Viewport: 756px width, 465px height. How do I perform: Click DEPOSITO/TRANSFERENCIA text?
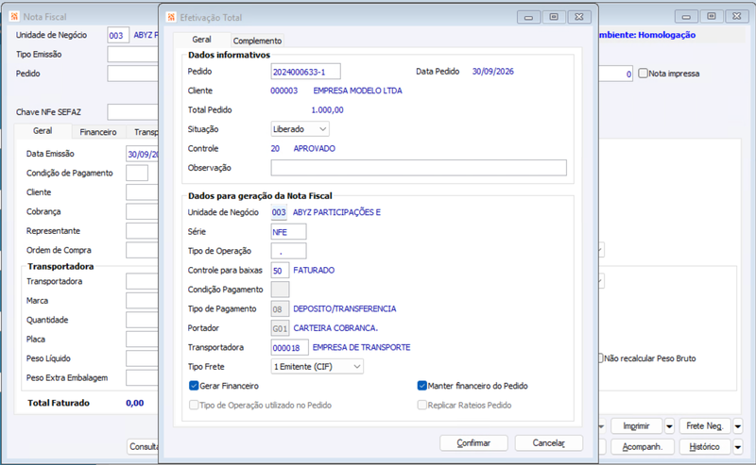(344, 308)
